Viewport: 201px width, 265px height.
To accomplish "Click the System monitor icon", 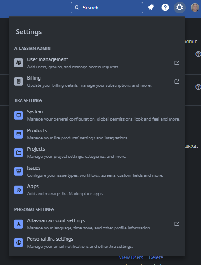I will coord(18,115).
